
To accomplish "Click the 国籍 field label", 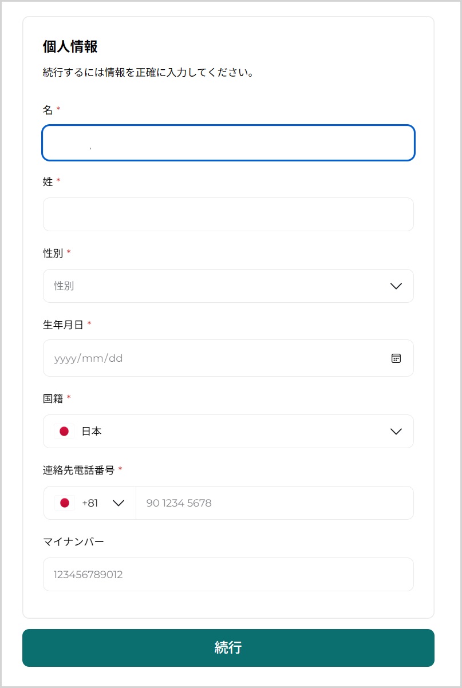I will [x=53, y=398].
